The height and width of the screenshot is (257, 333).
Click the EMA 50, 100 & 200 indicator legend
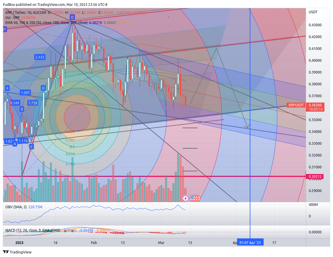46,22
